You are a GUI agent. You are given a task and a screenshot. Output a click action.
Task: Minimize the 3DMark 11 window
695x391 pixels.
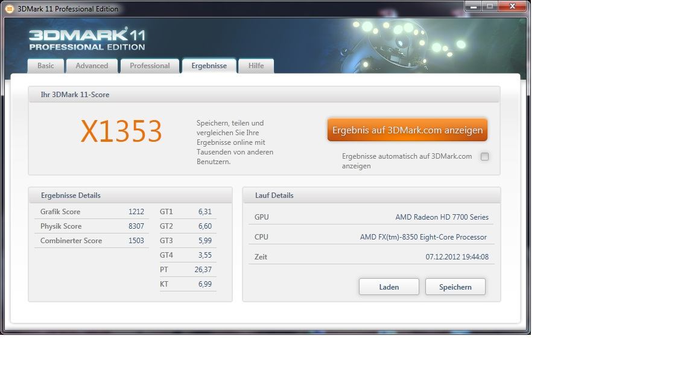pos(474,6)
